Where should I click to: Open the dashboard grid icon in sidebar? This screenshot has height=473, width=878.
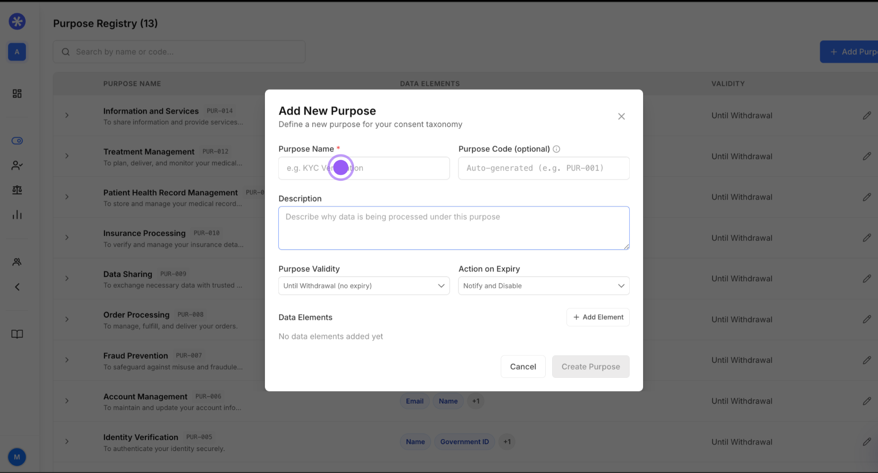click(x=17, y=93)
